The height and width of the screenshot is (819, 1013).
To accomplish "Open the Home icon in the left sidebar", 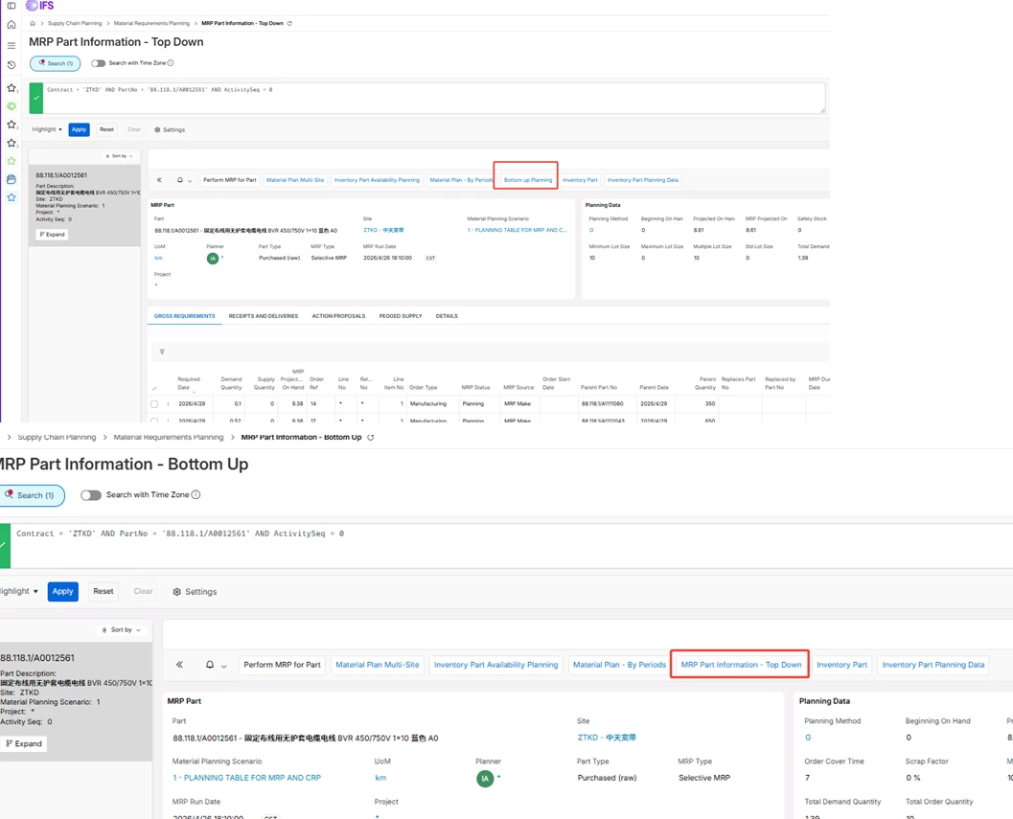I will [11, 25].
